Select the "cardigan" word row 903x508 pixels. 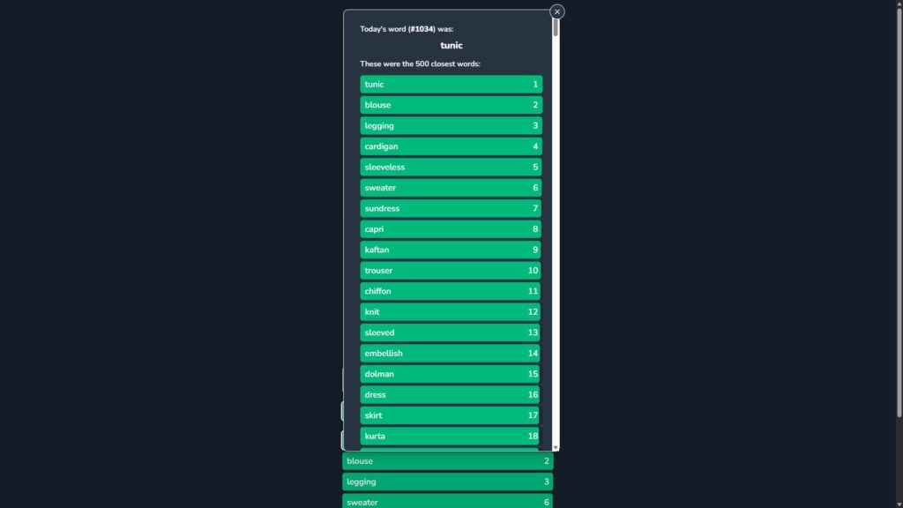coord(451,146)
